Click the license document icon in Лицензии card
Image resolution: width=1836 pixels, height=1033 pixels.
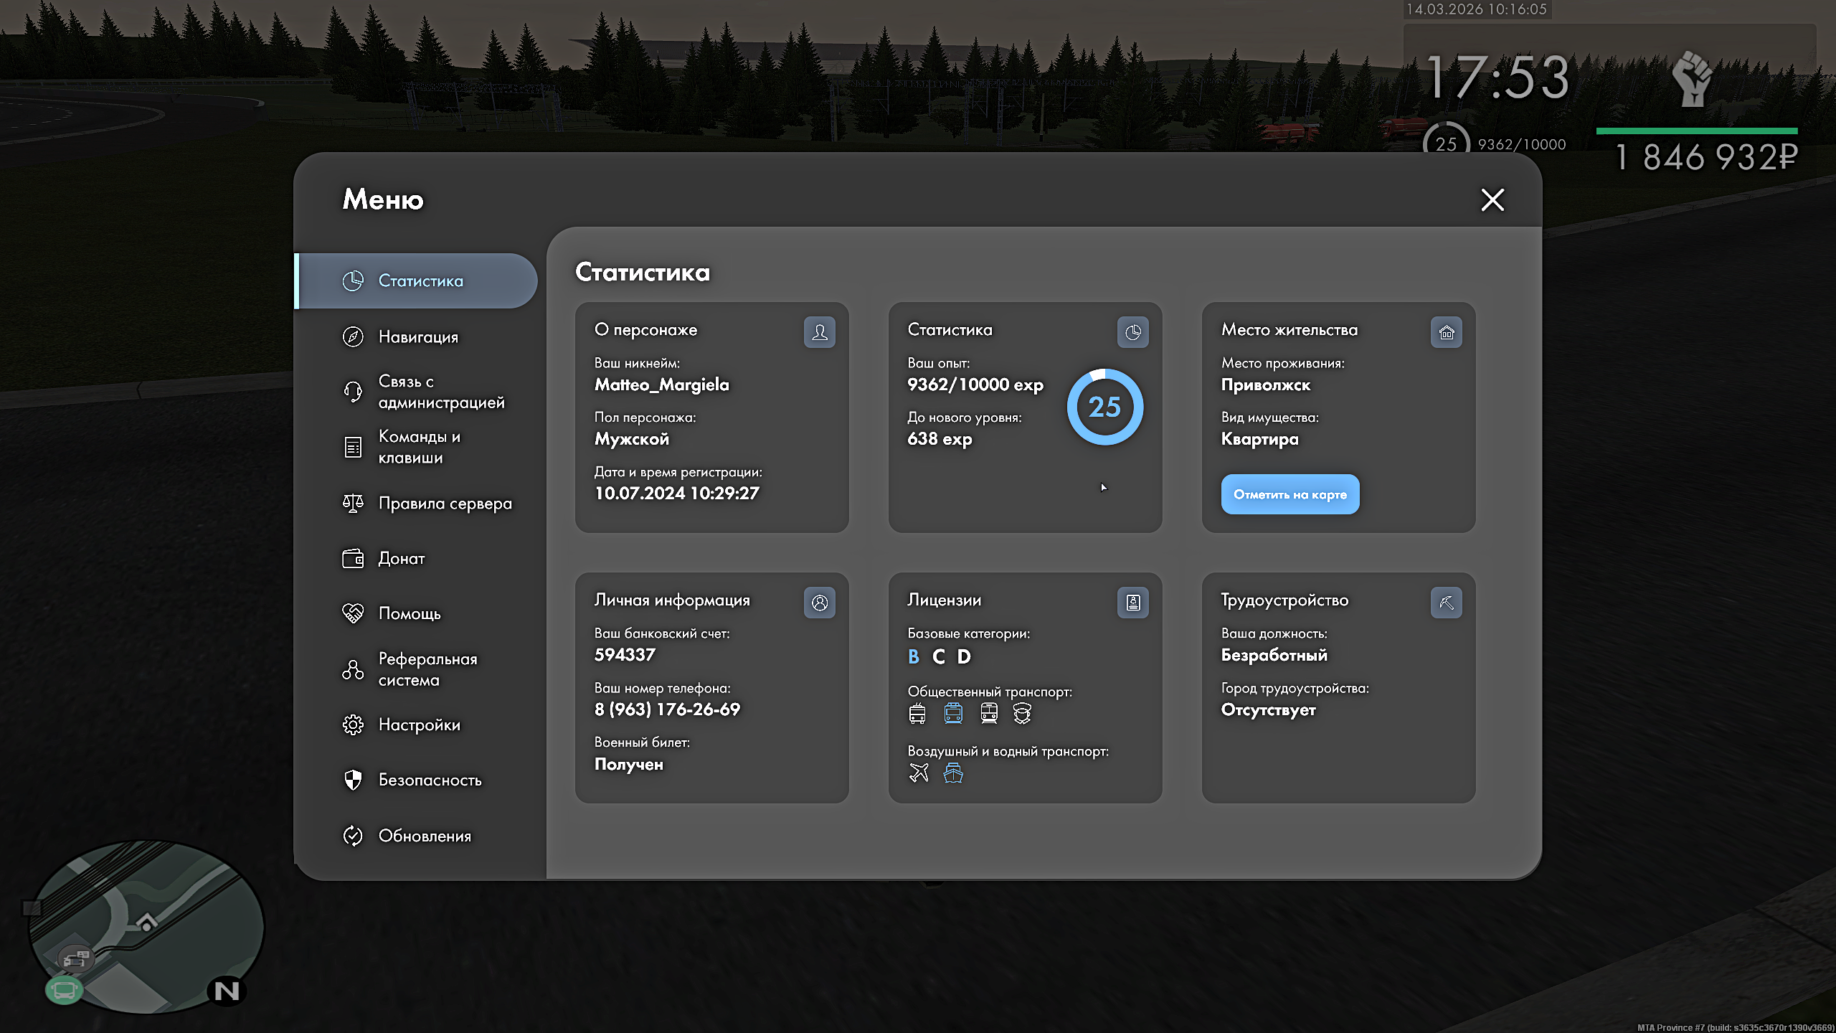1132,603
